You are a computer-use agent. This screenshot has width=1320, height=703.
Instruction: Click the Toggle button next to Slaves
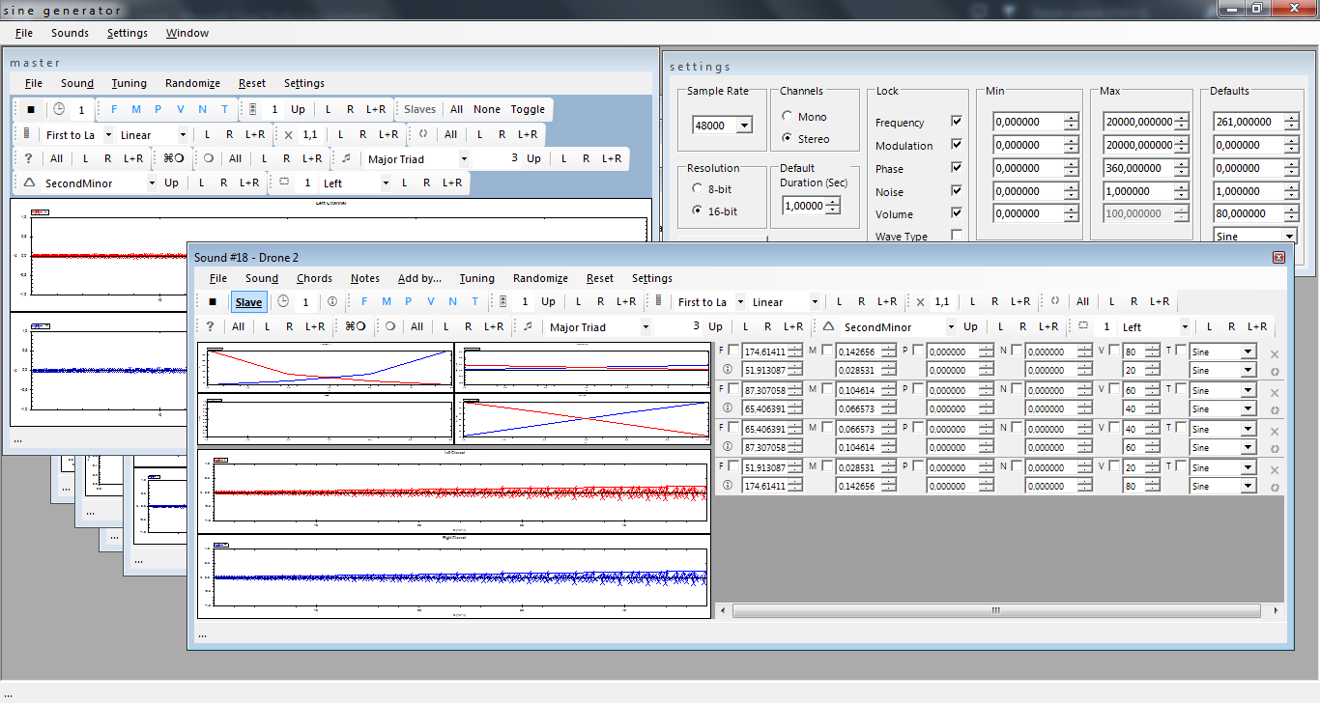tap(528, 109)
